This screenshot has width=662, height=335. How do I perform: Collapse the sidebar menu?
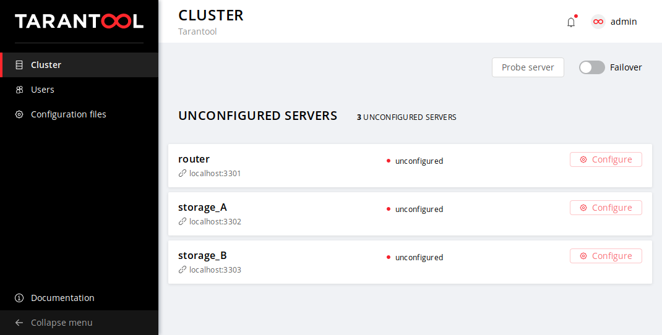61,323
